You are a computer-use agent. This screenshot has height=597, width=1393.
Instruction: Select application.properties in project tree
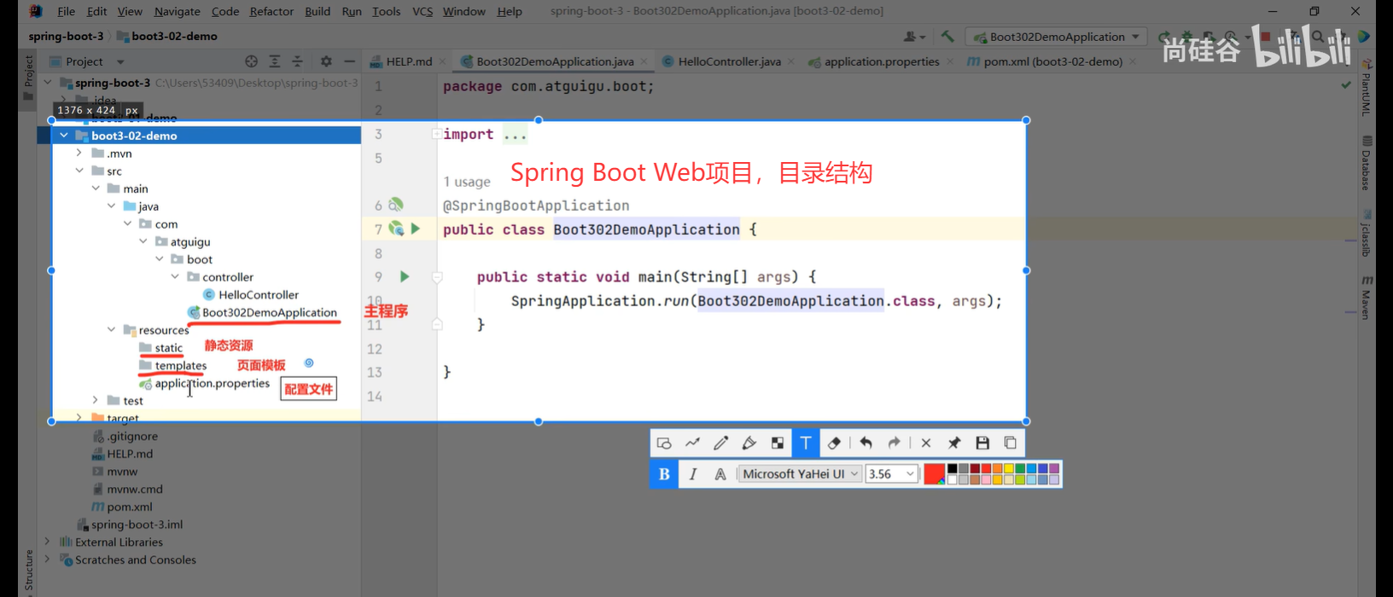pyautogui.click(x=212, y=383)
